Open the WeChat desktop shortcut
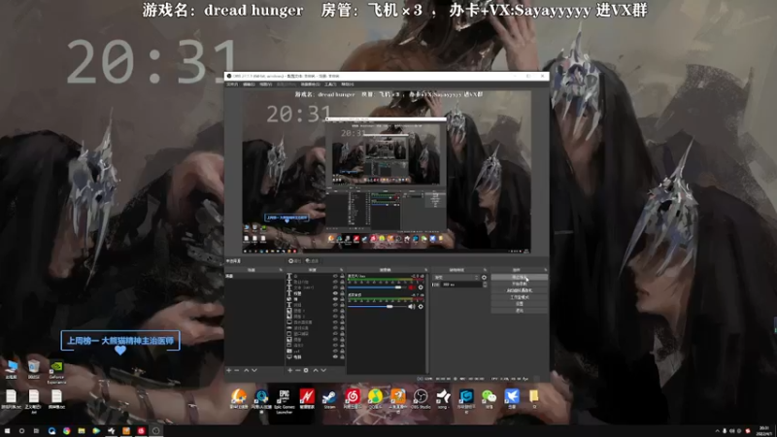 [489, 399]
